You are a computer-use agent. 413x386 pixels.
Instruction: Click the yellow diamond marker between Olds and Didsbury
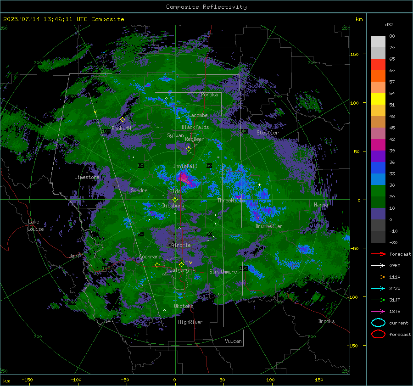(x=175, y=200)
